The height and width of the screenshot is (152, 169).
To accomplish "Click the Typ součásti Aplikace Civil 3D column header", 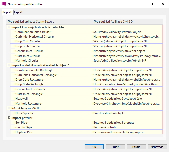I will tap(127, 22).
